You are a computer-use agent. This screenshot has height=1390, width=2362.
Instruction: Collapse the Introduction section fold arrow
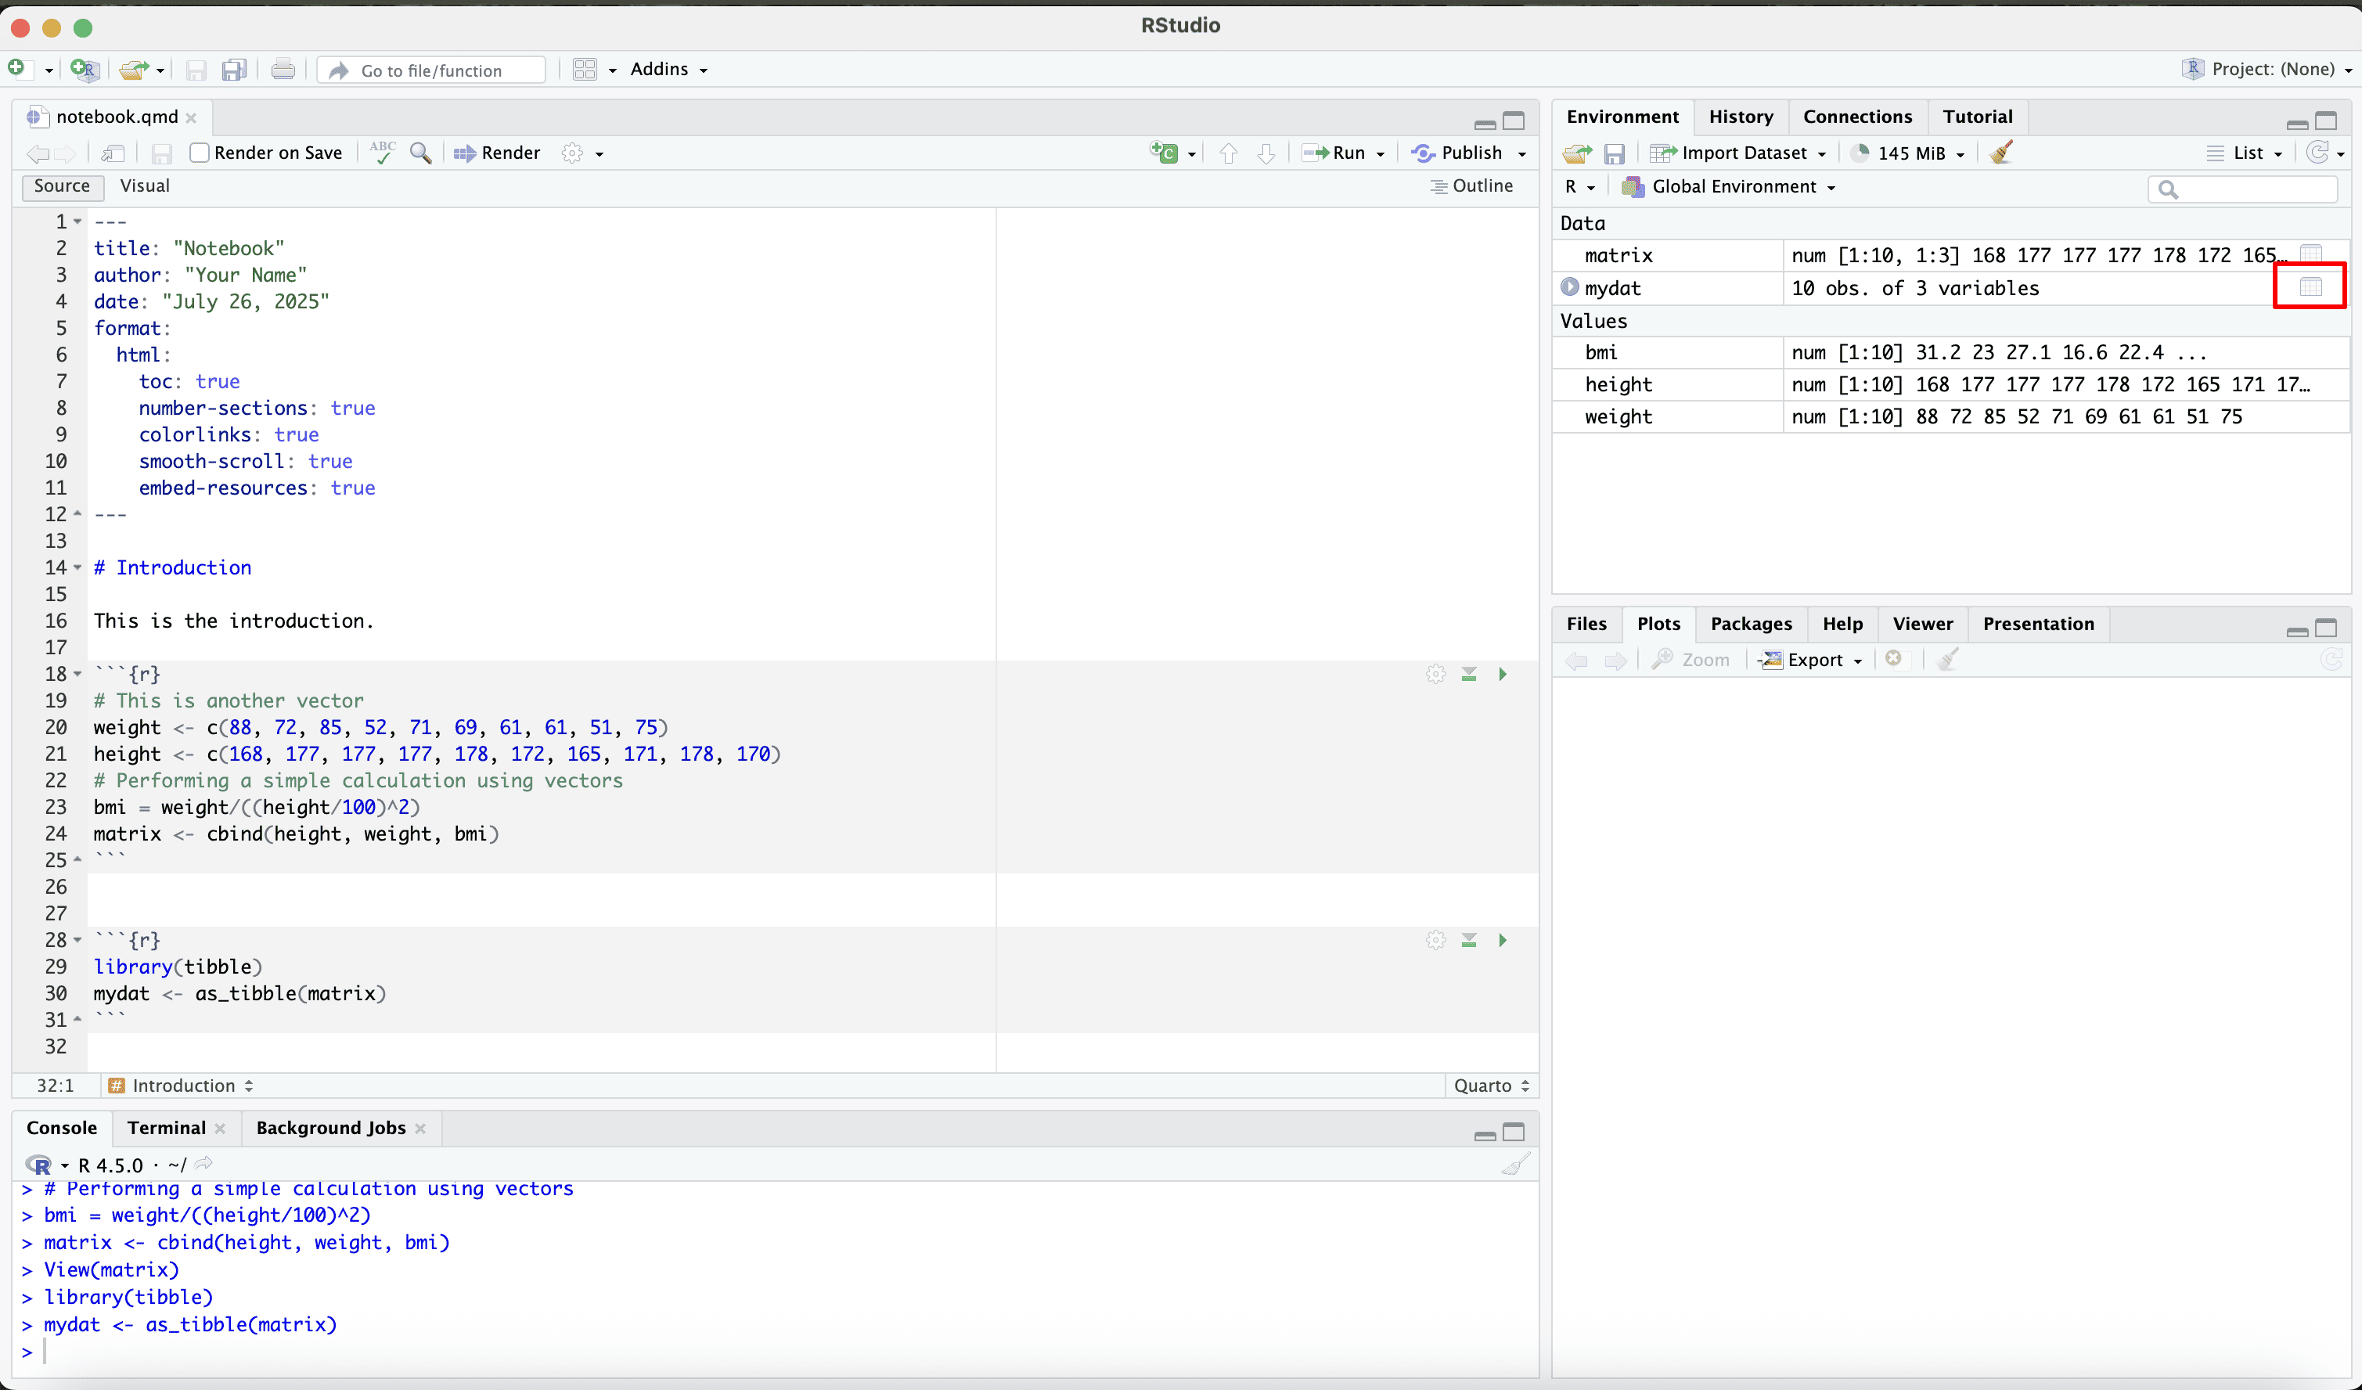point(77,568)
